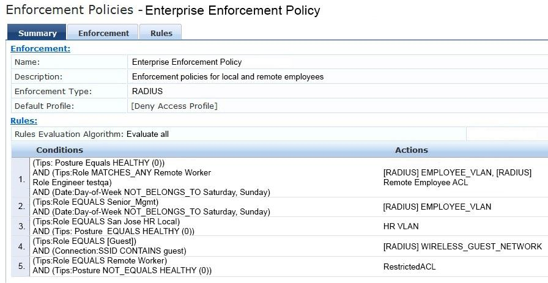
Task: Click the Enforcement section heading link
Action: click(x=40, y=48)
